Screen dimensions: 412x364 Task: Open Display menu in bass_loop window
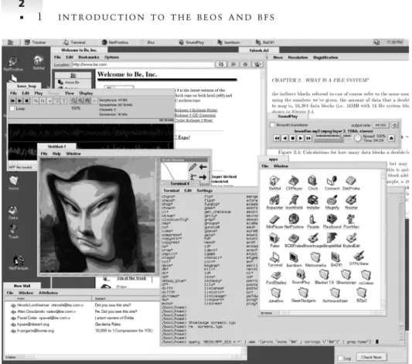(86, 94)
